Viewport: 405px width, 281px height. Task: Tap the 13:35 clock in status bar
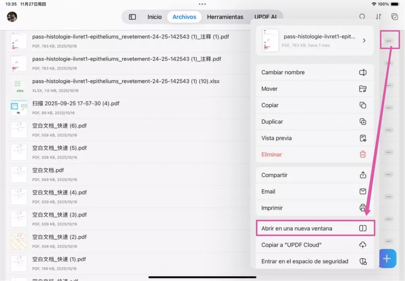pyautogui.click(x=11, y=4)
